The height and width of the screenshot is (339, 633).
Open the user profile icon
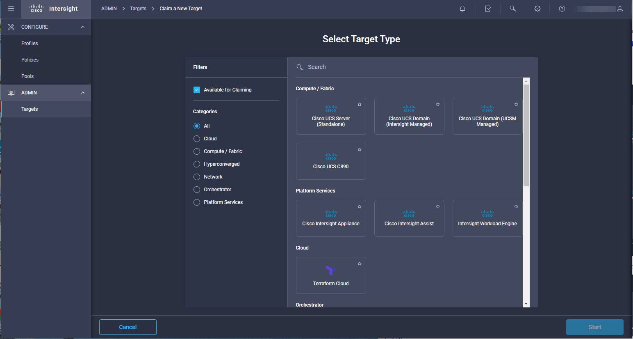pos(620,9)
